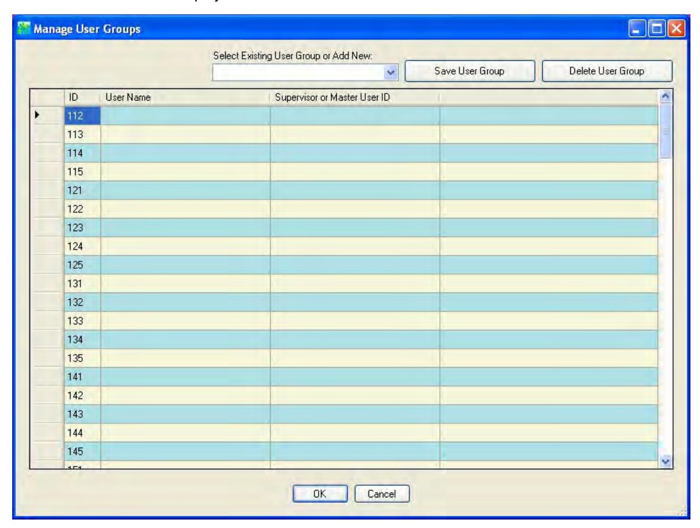700x528 pixels.
Task: Select the ID 121 cell
Action: (x=82, y=190)
